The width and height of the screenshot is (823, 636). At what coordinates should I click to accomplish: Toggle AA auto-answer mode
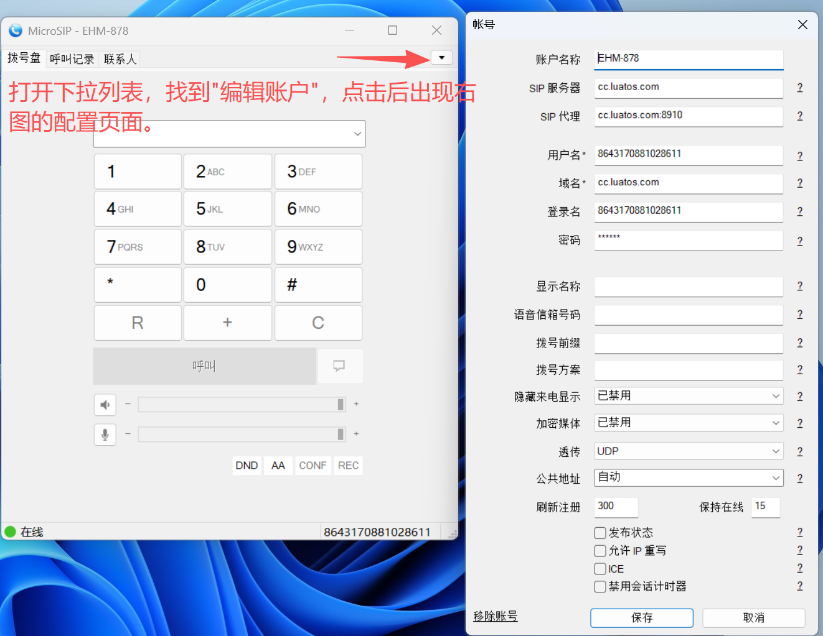point(278,466)
